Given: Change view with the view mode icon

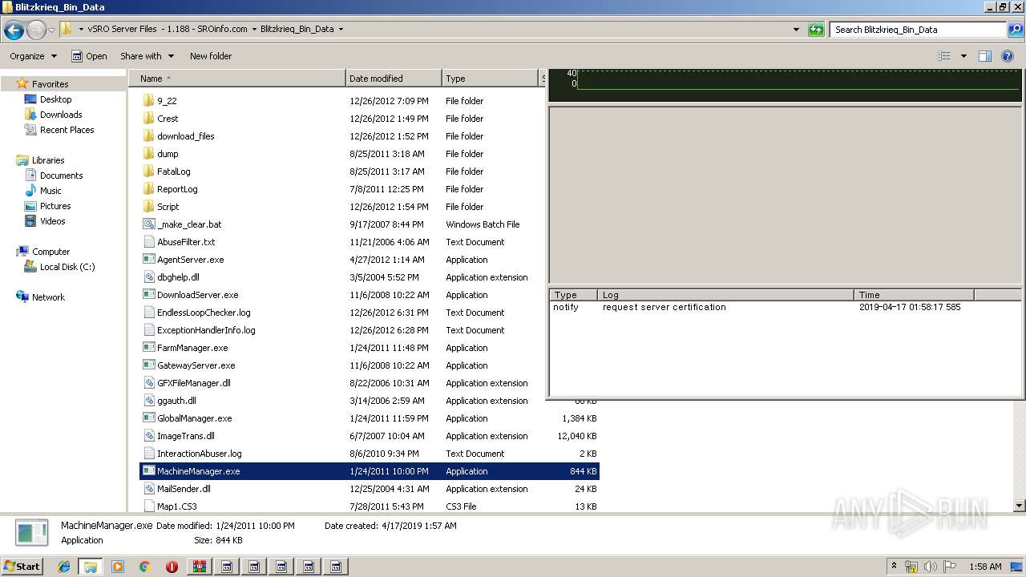Looking at the screenshot, I should tap(944, 56).
